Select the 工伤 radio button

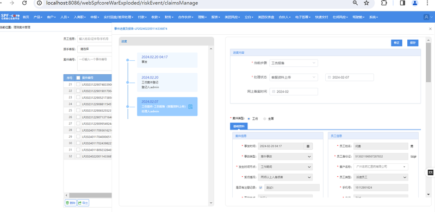tap(248, 119)
